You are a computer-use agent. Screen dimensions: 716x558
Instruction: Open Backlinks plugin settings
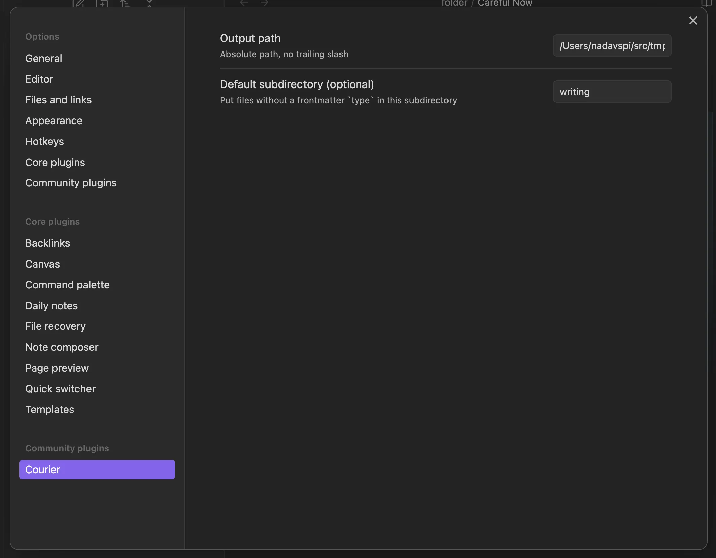pos(97,243)
